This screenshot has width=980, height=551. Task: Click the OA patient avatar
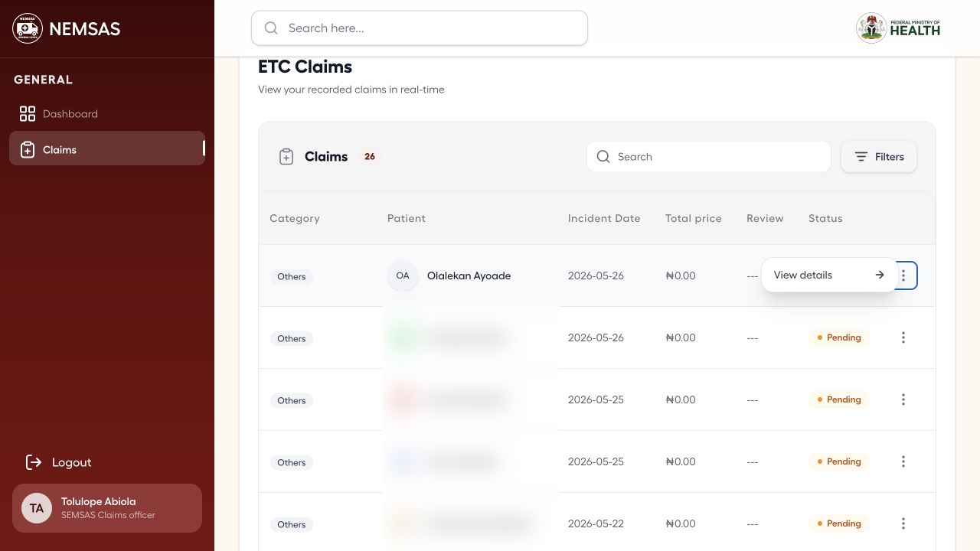pos(403,275)
